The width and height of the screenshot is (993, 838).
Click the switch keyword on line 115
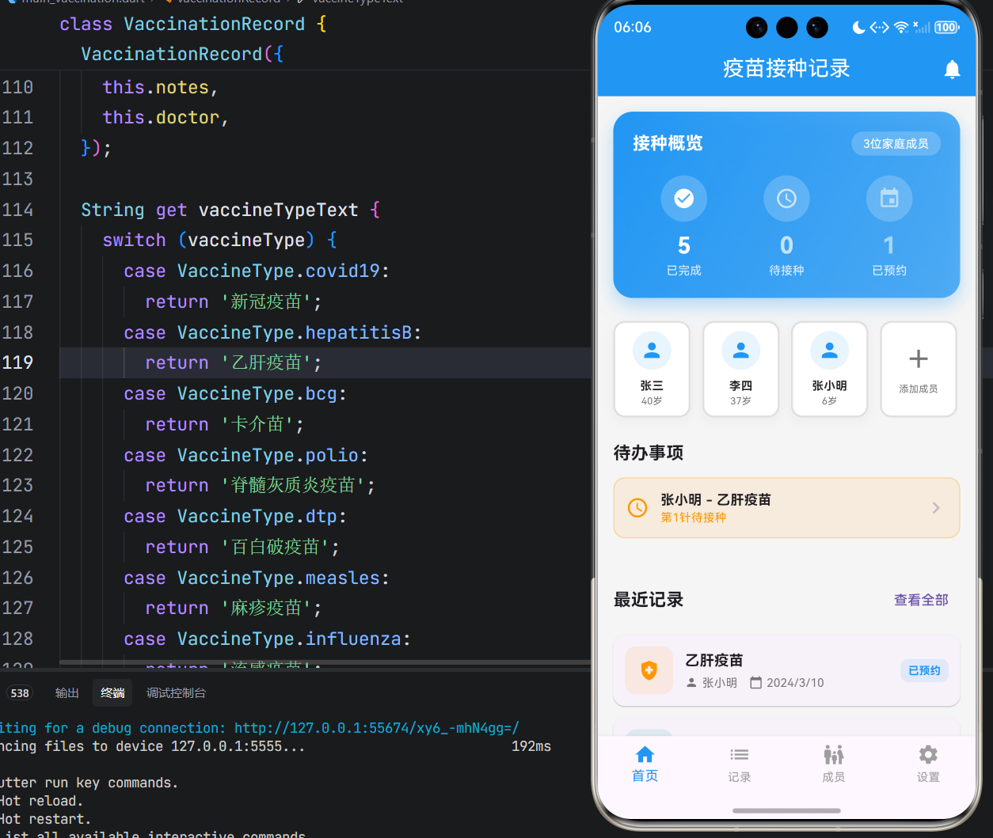coord(134,240)
